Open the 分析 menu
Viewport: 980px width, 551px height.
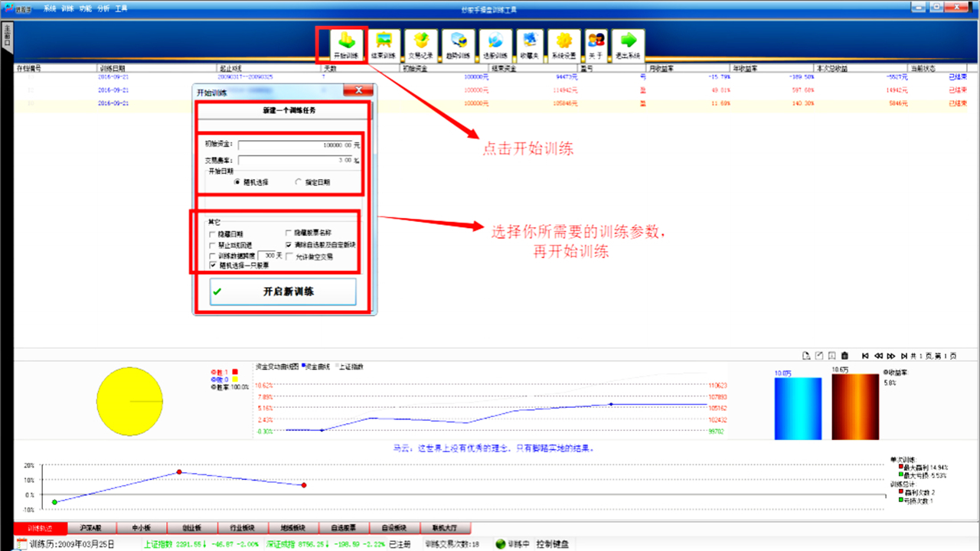click(103, 8)
